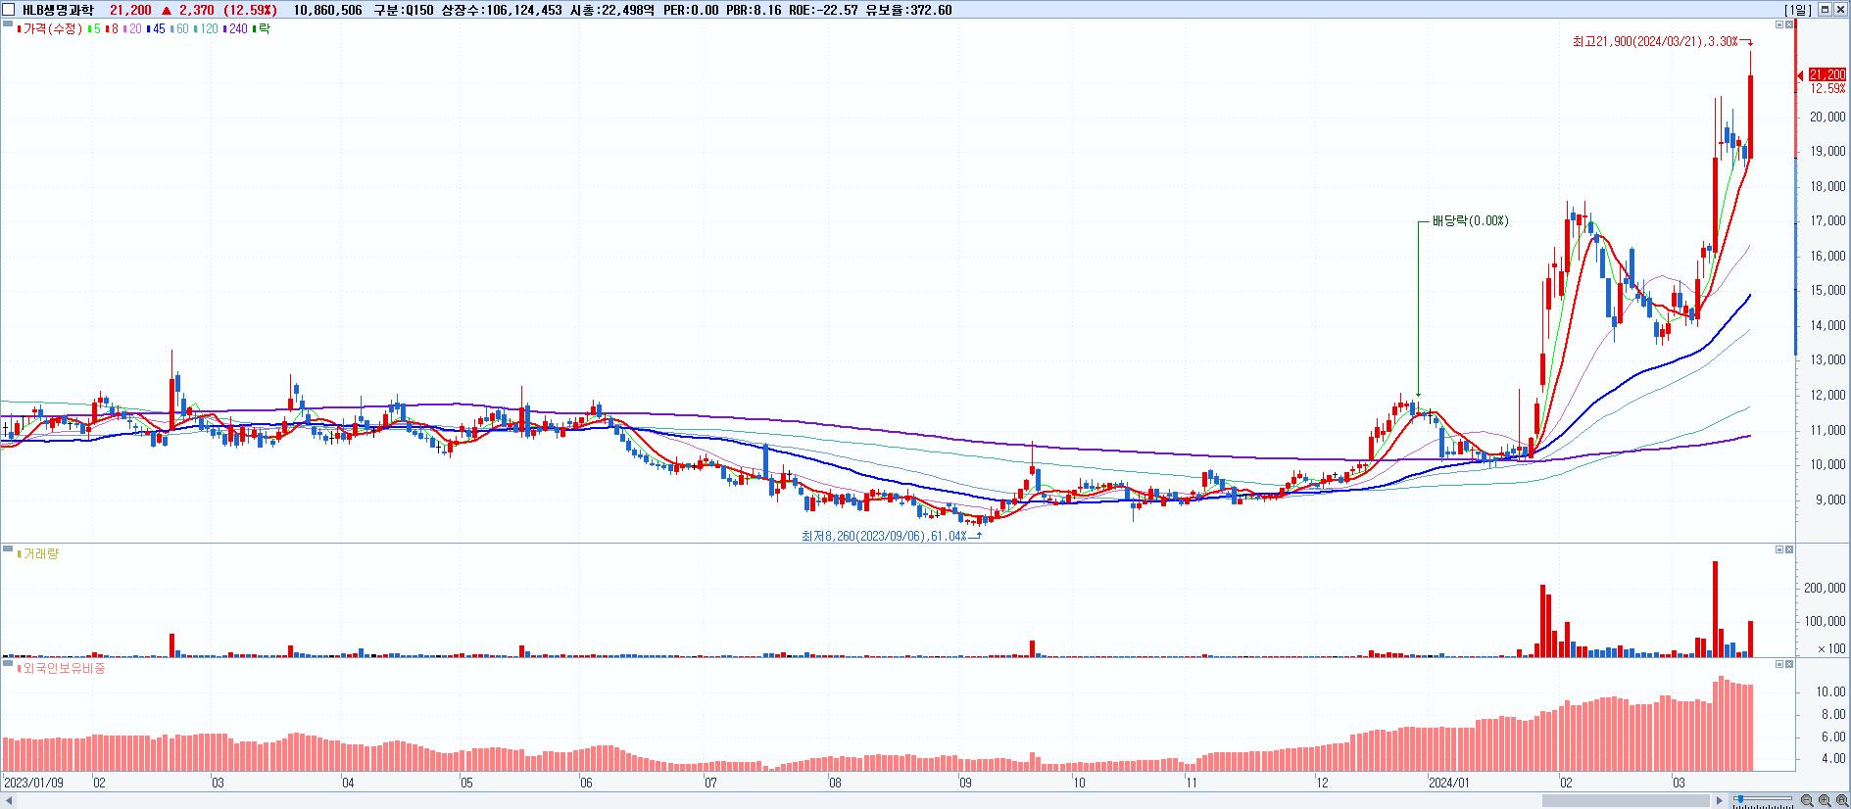The width and height of the screenshot is (1851, 809).
Task: Select the 45-day moving average legend
Action: click(156, 29)
